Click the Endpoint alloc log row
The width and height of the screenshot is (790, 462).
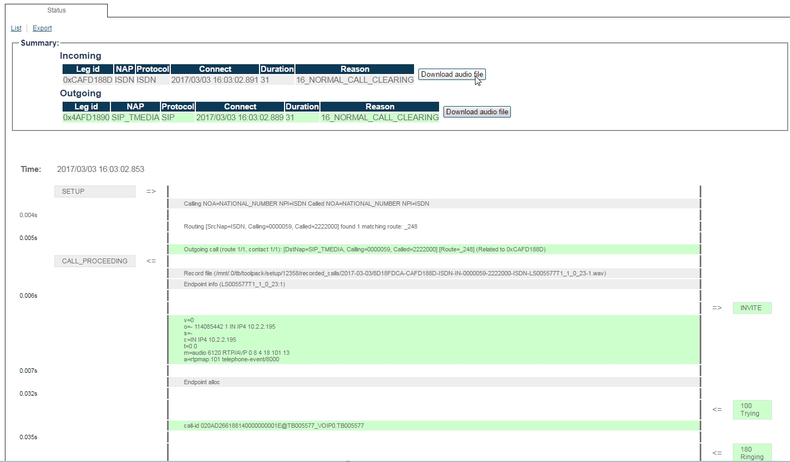pyautogui.click(x=202, y=382)
